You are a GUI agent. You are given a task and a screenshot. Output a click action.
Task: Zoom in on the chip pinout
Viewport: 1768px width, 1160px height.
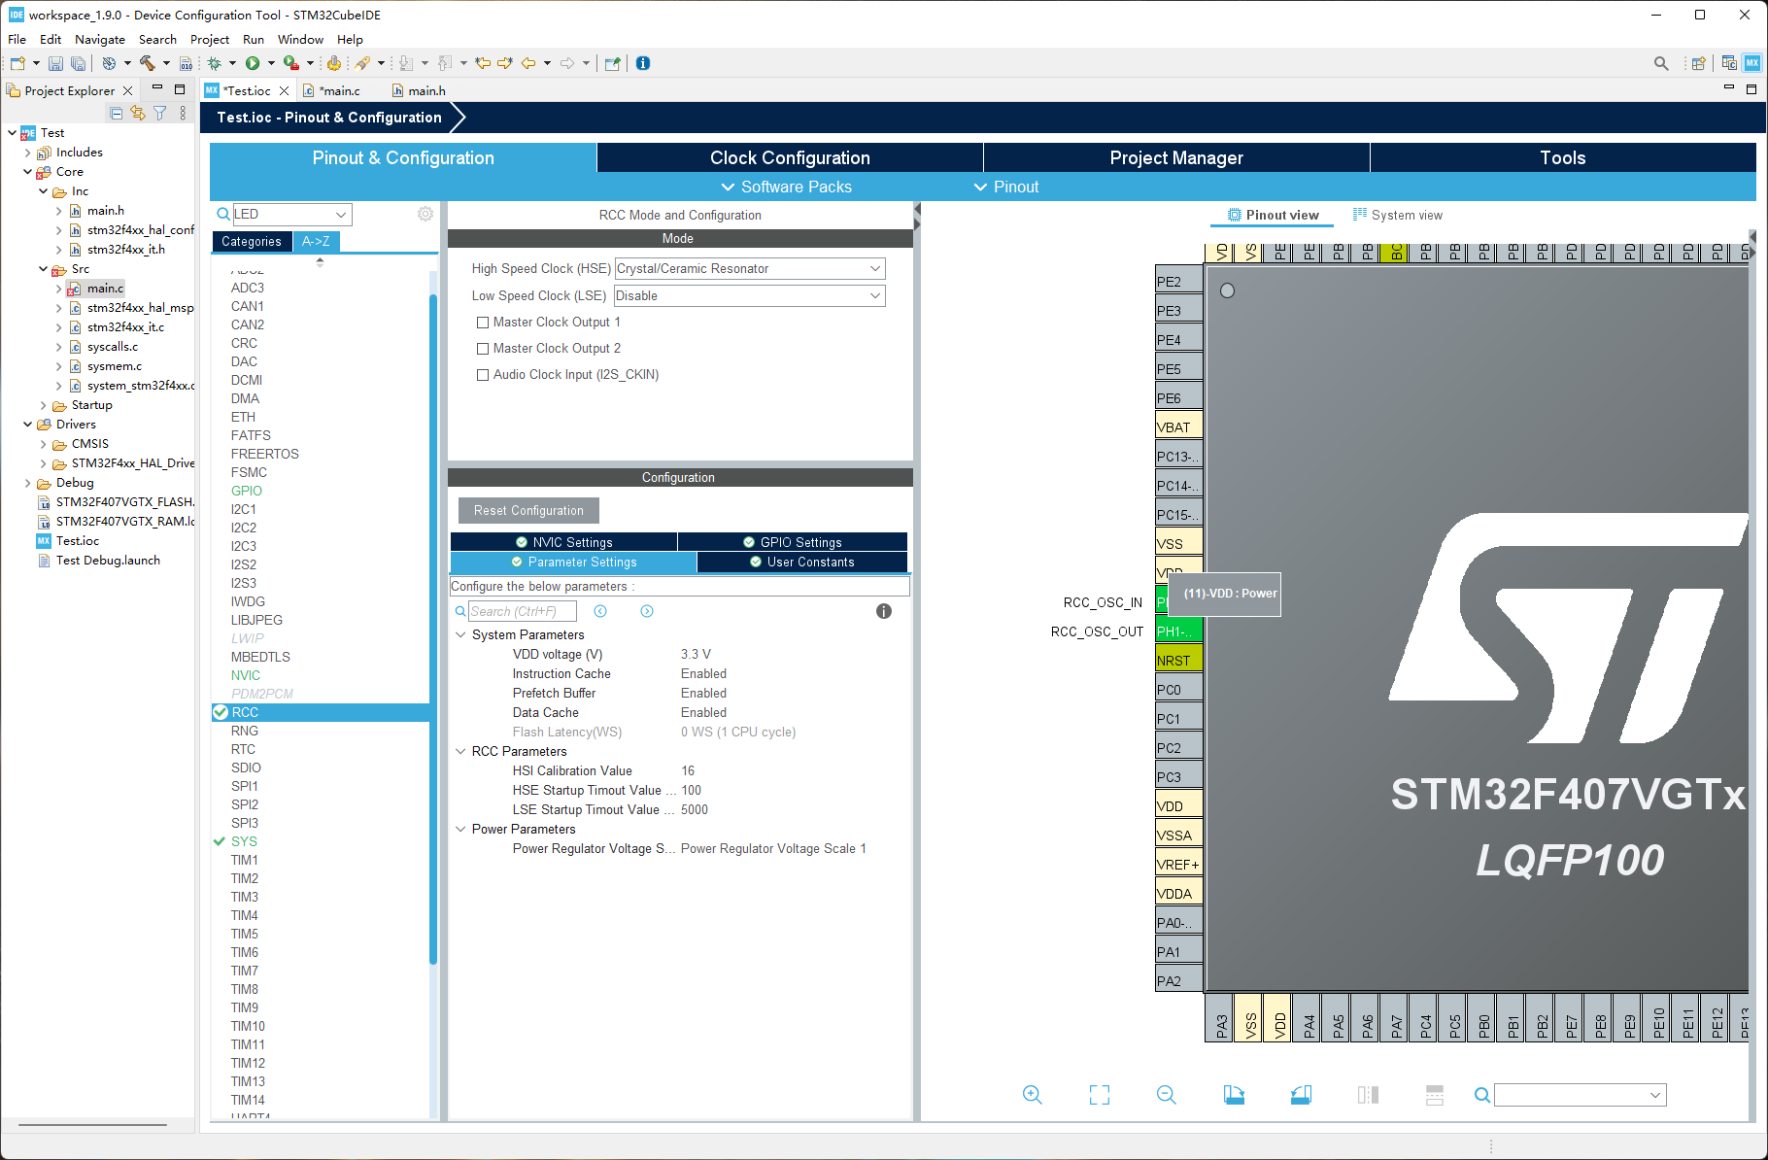1033,1095
